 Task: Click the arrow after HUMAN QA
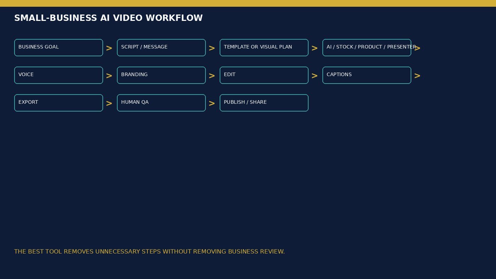[x=212, y=103]
